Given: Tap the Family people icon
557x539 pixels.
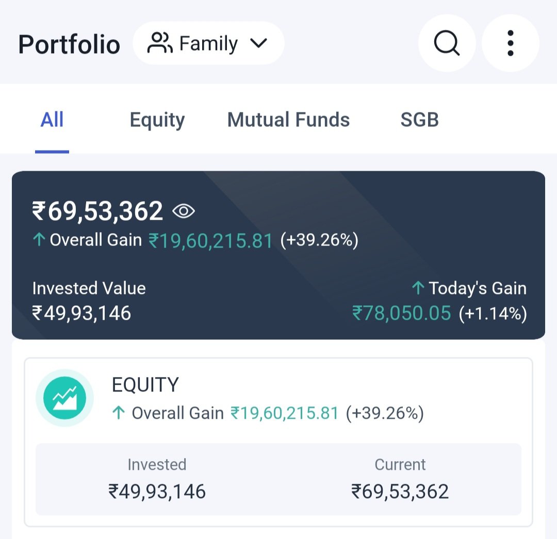Looking at the screenshot, I should [x=159, y=43].
